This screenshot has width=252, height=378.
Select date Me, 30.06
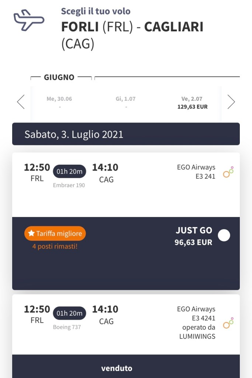[59, 102]
